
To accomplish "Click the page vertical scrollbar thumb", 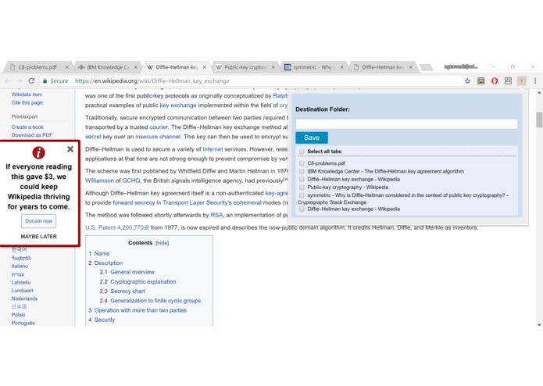I will point(539,120).
